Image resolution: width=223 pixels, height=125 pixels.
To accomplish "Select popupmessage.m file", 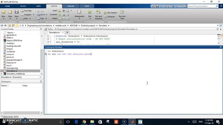I will coord(14,60).
